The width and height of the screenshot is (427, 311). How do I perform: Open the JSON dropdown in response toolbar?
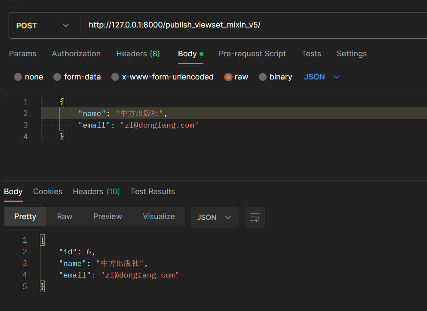pos(215,217)
